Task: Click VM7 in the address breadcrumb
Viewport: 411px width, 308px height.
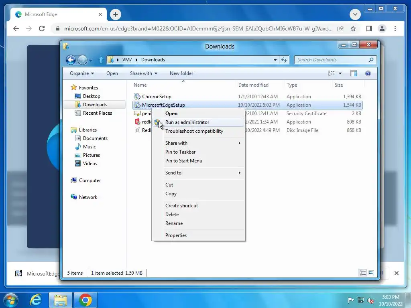Action: point(127,60)
